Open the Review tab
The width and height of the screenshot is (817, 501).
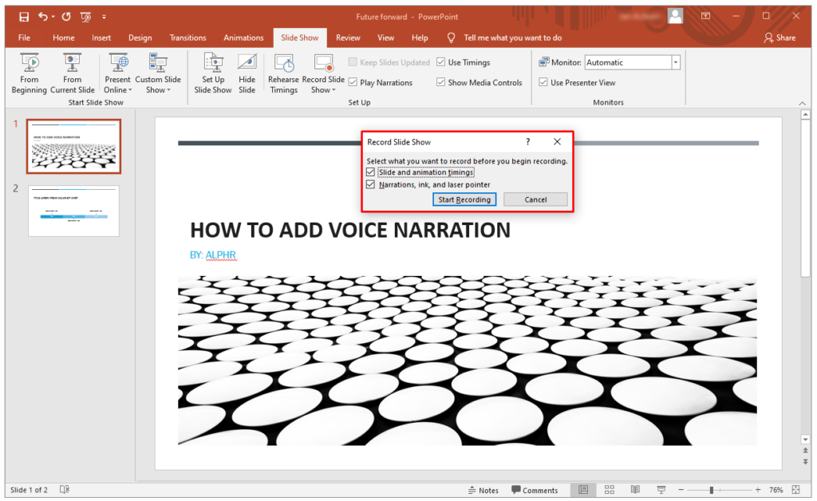point(348,37)
